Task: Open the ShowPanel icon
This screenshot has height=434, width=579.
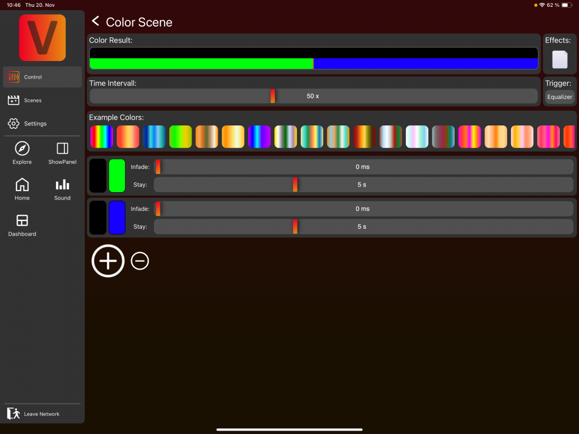Action: (x=62, y=149)
